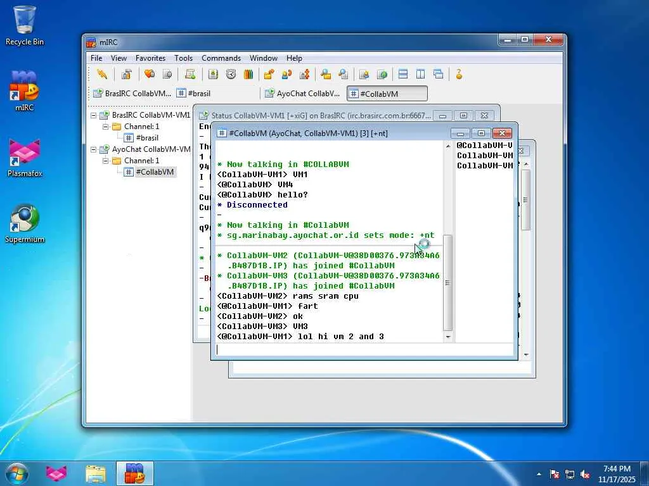Image resolution: width=649 pixels, height=486 pixels.
Task: Collapse the BrasIRC CollabVM-VM1 tree node
Action: (x=94, y=115)
